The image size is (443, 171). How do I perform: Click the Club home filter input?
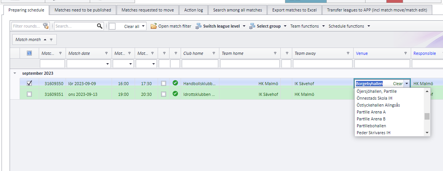(x=200, y=64)
